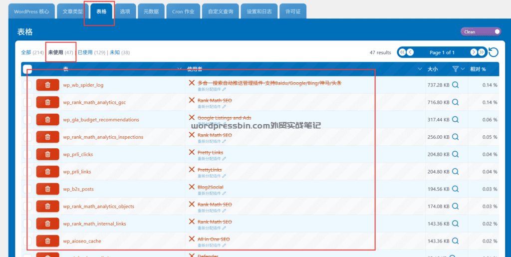
Task: Select the Page 1 of 1 indicator
Action: tap(442, 52)
